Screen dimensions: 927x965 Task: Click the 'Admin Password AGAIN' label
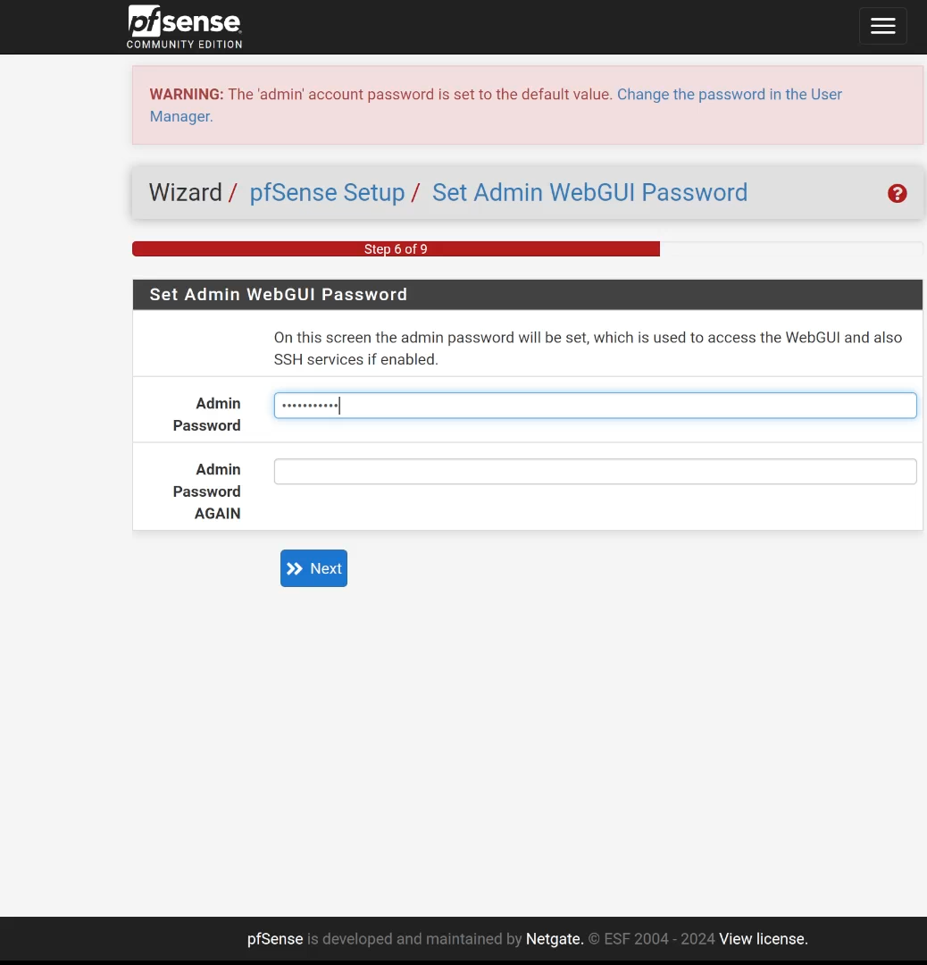[206, 491]
